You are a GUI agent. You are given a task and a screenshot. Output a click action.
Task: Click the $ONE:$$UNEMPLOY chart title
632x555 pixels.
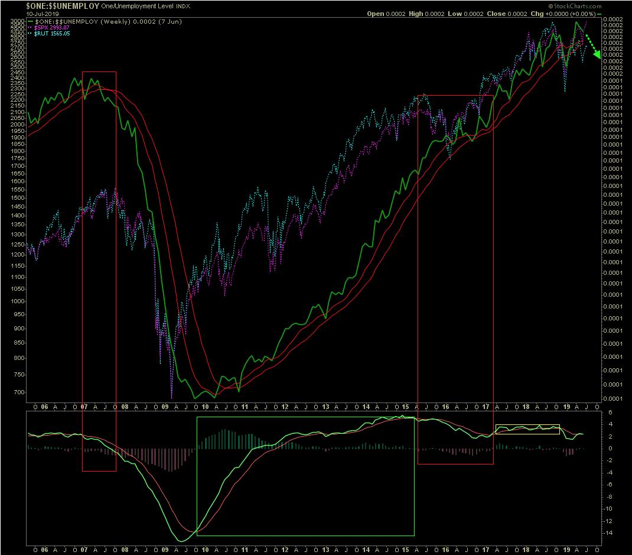(63, 6)
